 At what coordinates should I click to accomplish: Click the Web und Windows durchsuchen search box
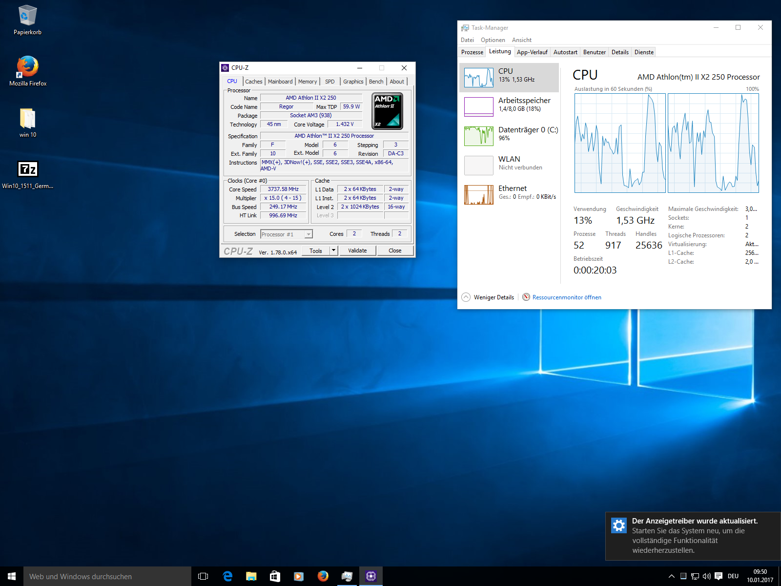(107, 576)
